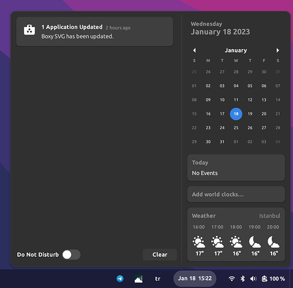Image resolution: width=293 pixels, height=288 pixels.
Task: Open the tr keyboard layout menu
Action: pos(158,279)
